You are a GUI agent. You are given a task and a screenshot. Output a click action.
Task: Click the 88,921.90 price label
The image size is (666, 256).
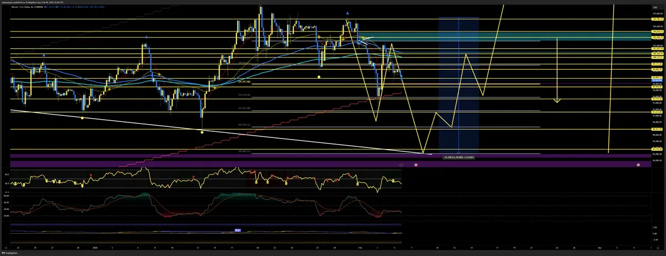(x=658, y=129)
